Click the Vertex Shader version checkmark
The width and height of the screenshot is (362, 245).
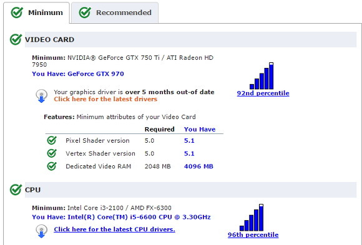pos(52,153)
